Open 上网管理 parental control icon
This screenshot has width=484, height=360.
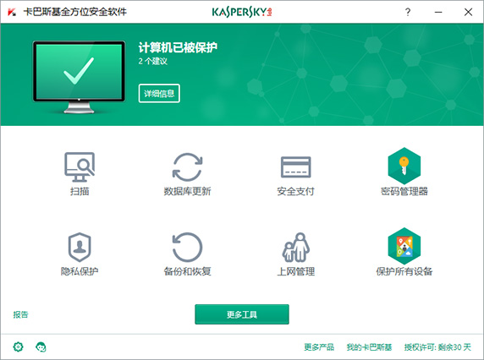[295, 248]
